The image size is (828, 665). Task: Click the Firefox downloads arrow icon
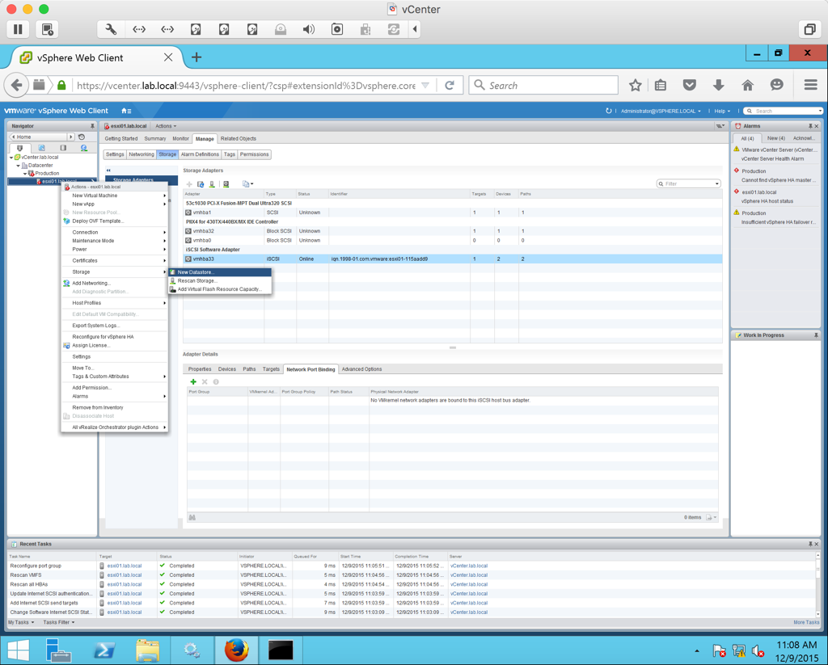[718, 85]
